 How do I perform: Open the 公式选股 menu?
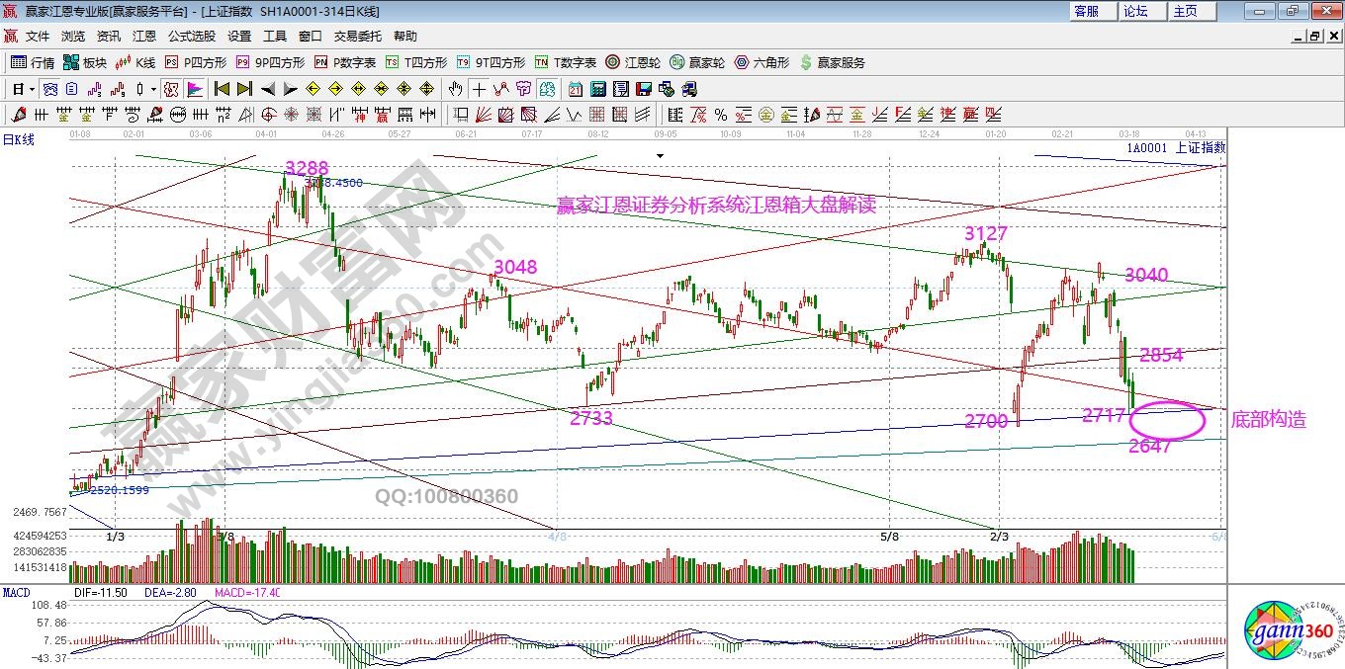191,36
